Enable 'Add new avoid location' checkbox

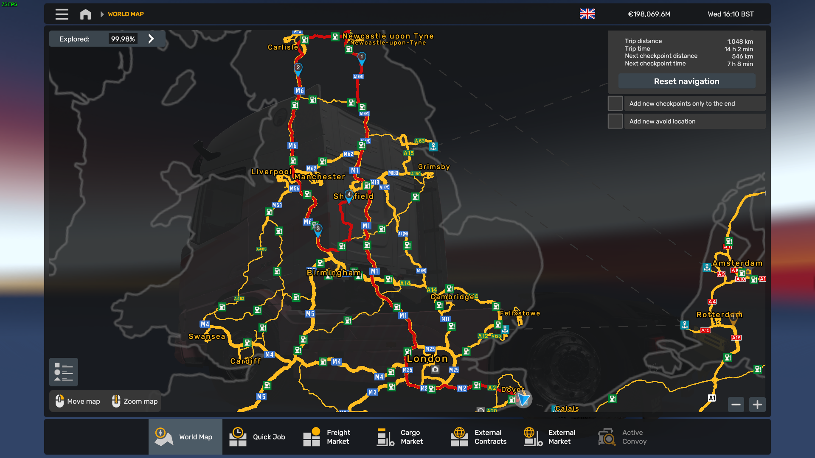click(615, 121)
